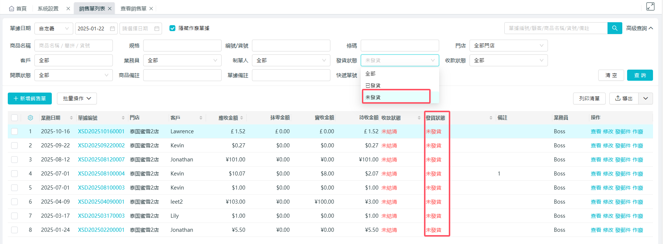
Task: Open the 門店 dropdown
Action: pyautogui.click(x=508, y=46)
